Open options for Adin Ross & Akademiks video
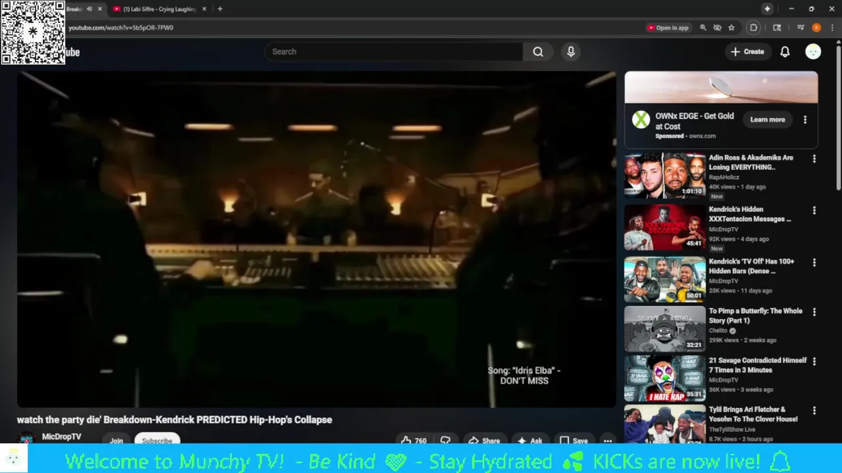Image resolution: width=842 pixels, height=473 pixels. pyautogui.click(x=814, y=159)
